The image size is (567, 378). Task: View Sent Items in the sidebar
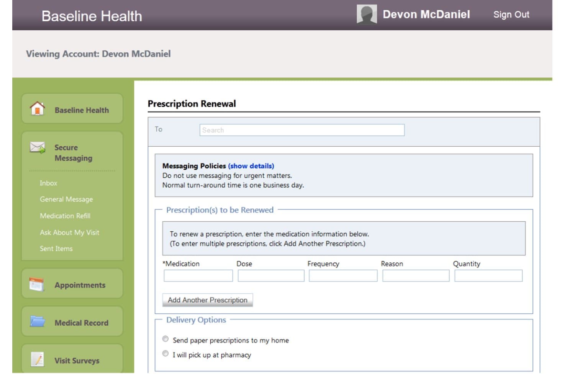[56, 249]
